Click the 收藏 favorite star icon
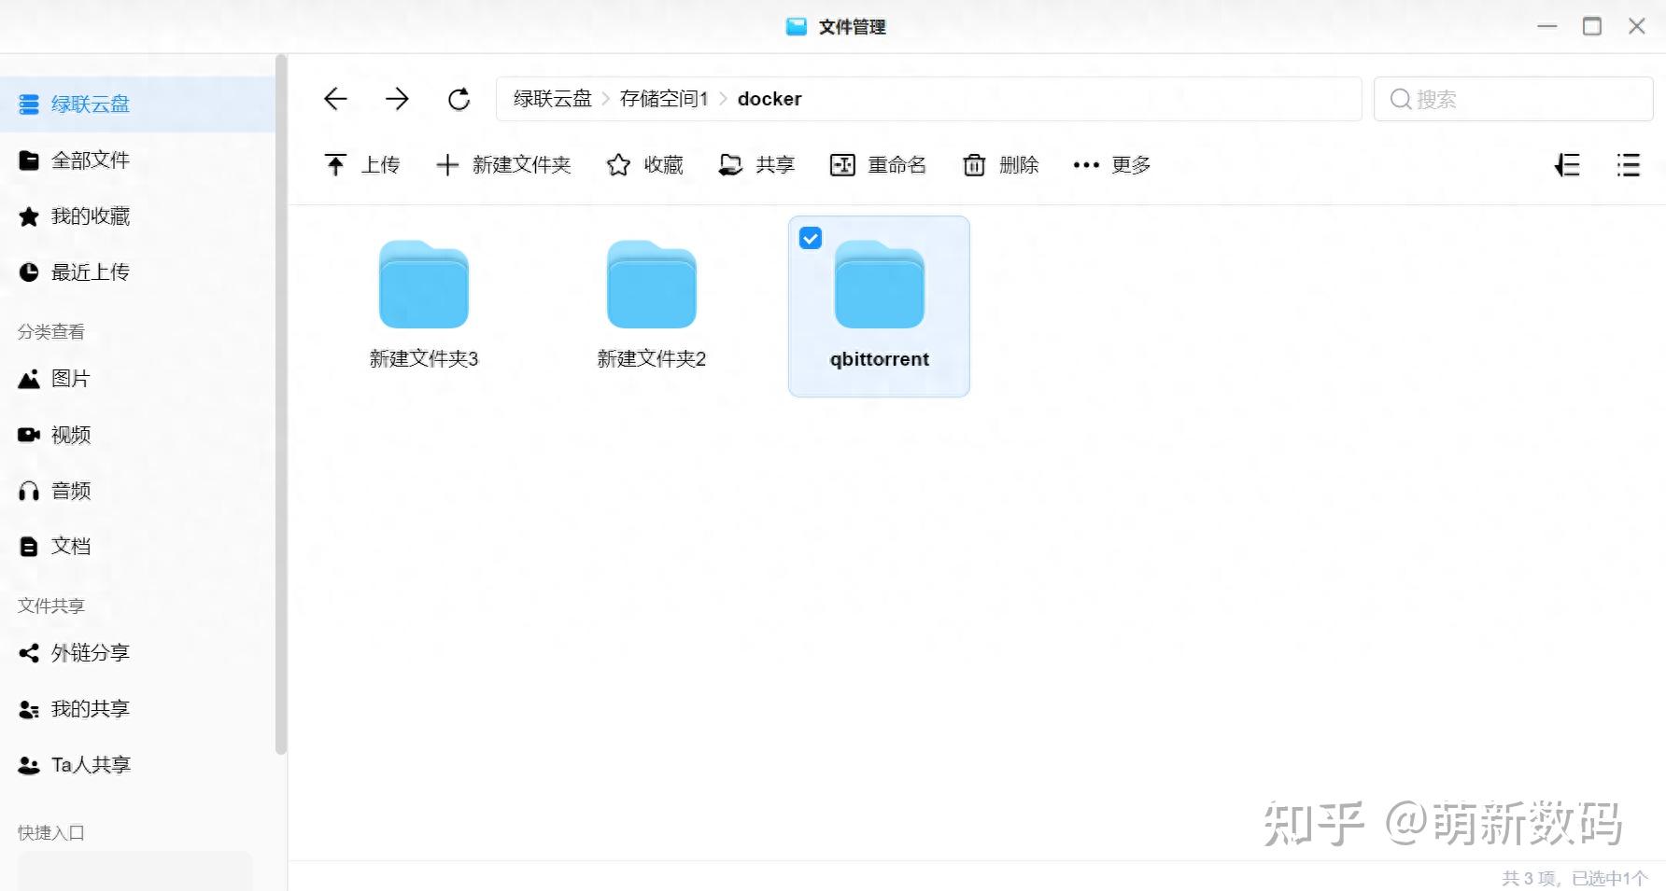1666x891 pixels. pos(617,165)
